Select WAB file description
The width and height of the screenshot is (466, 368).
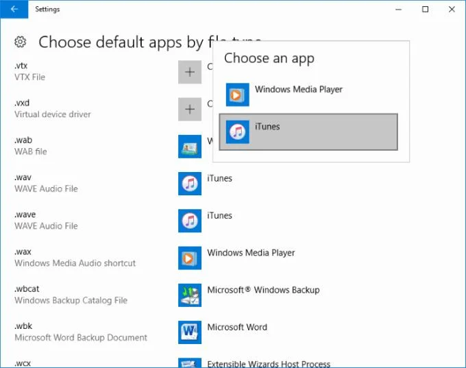31,151
